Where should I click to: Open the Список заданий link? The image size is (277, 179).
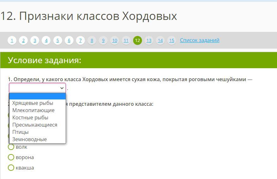[199, 40]
